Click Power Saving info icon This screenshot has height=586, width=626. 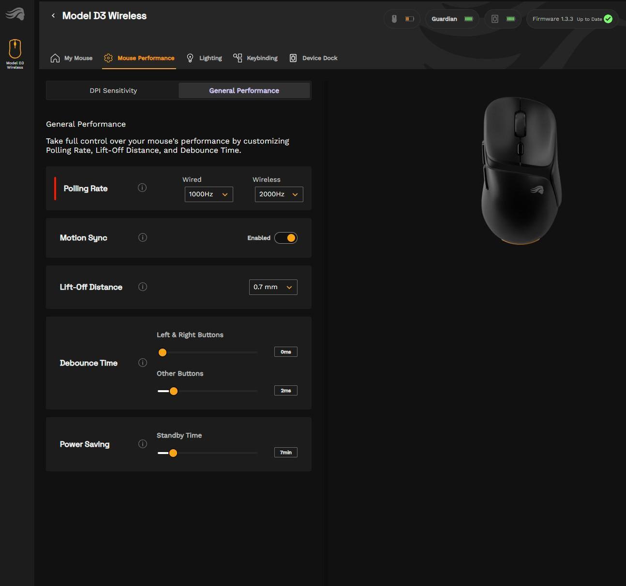(x=142, y=444)
